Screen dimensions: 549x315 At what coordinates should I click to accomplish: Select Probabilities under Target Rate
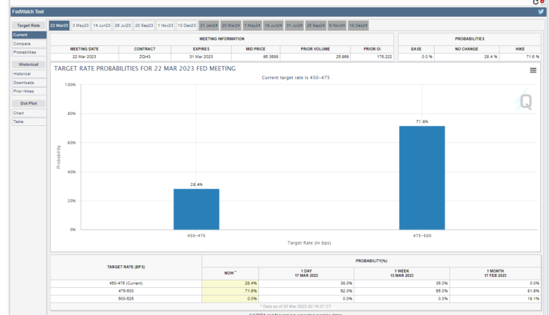click(x=24, y=52)
